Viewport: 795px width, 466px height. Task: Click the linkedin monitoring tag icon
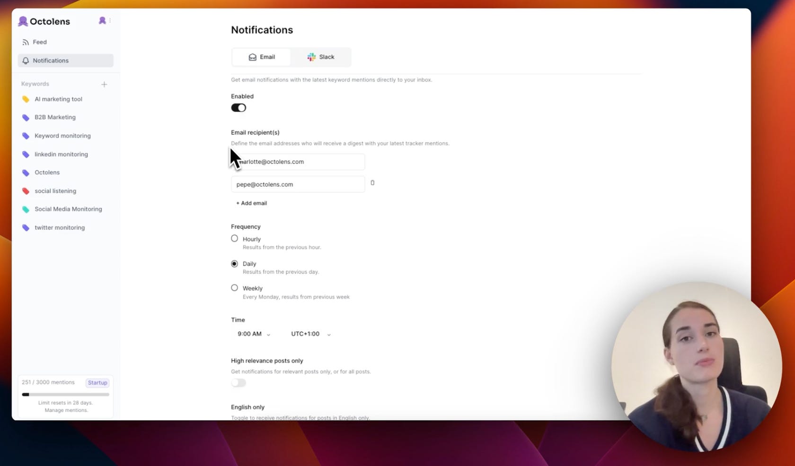click(26, 154)
